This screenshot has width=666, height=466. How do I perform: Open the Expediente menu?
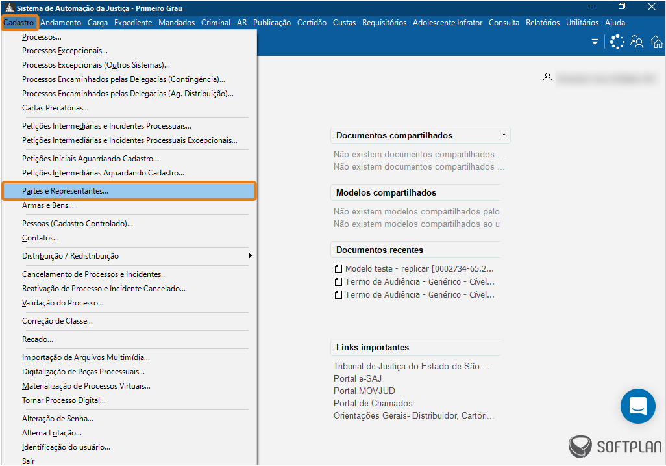133,23
